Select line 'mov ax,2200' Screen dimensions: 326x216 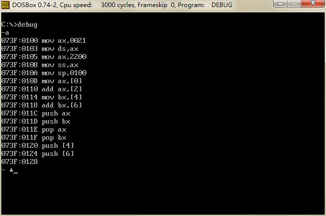(x=44, y=57)
